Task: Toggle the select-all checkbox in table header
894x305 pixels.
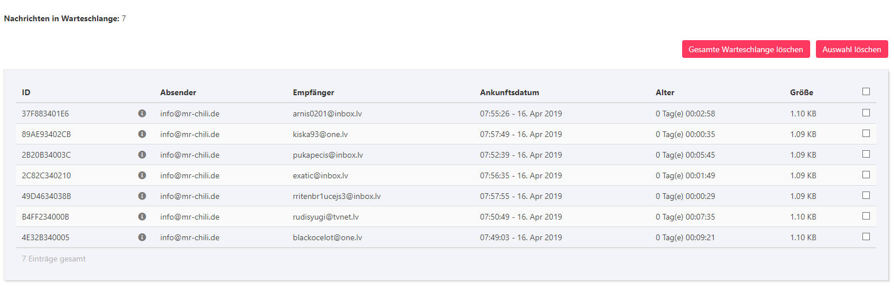Action: pos(866,91)
